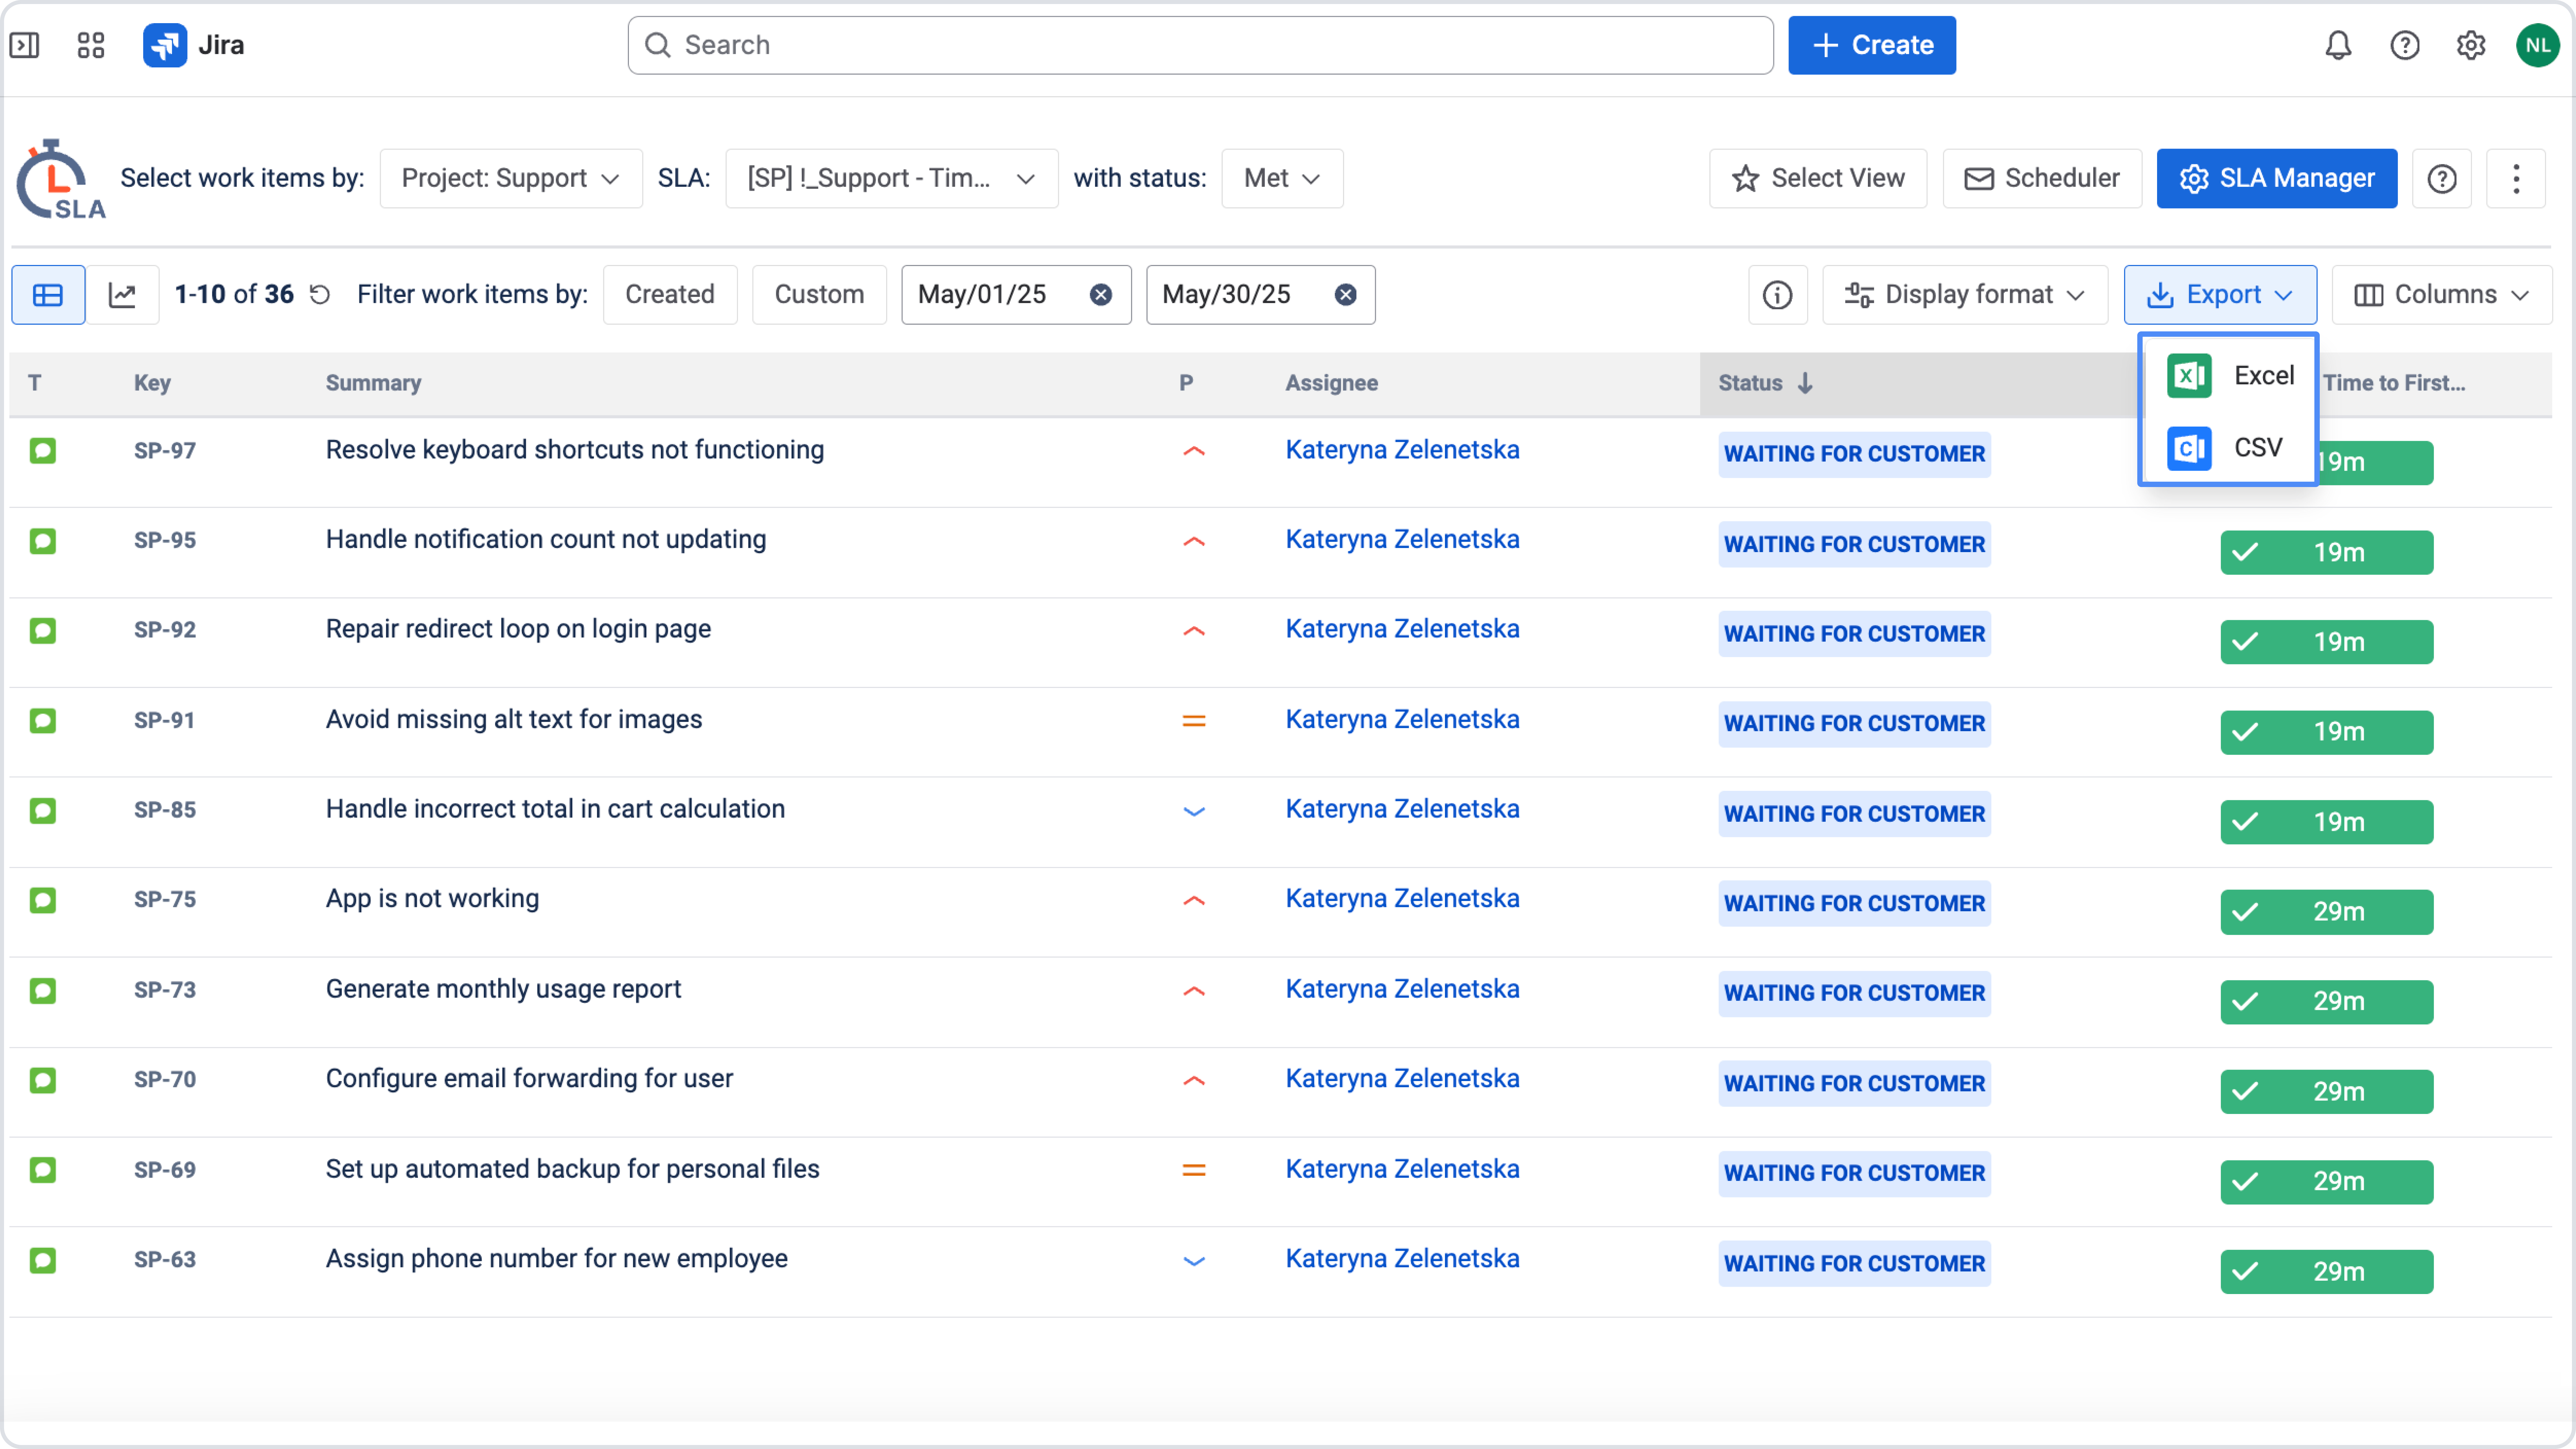Open the SLA Manager

click(2277, 179)
